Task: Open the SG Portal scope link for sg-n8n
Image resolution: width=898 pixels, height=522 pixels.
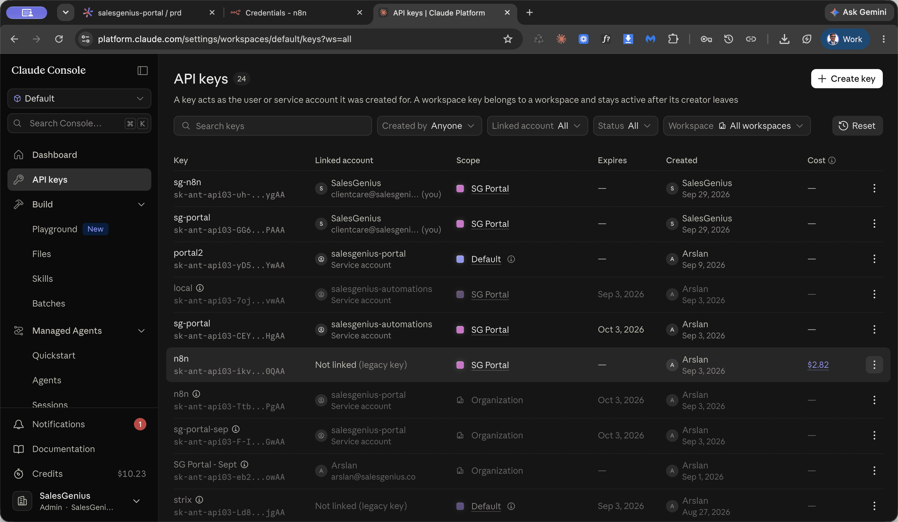Action: pos(490,189)
